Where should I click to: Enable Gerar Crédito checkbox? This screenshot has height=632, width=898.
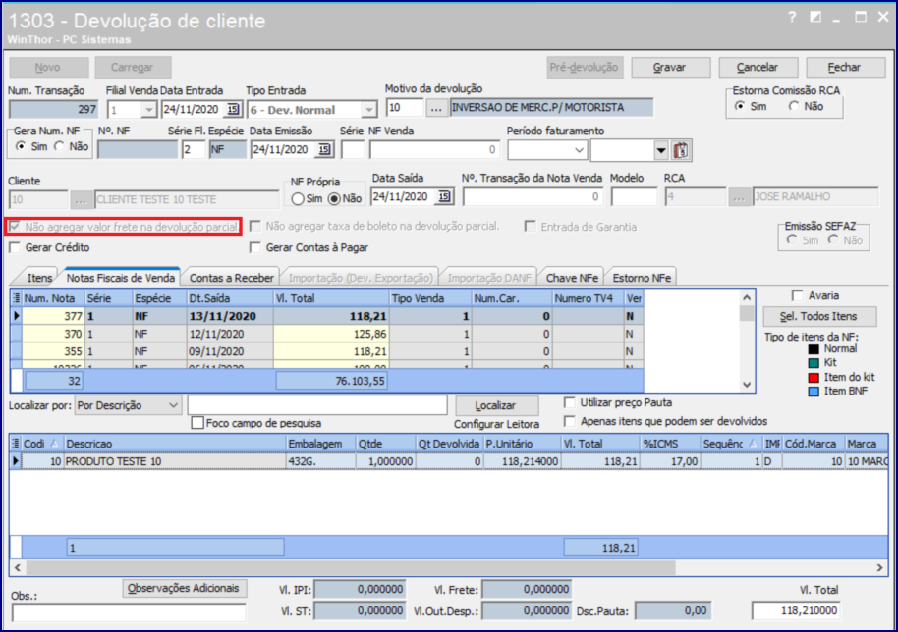pyautogui.click(x=15, y=247)
